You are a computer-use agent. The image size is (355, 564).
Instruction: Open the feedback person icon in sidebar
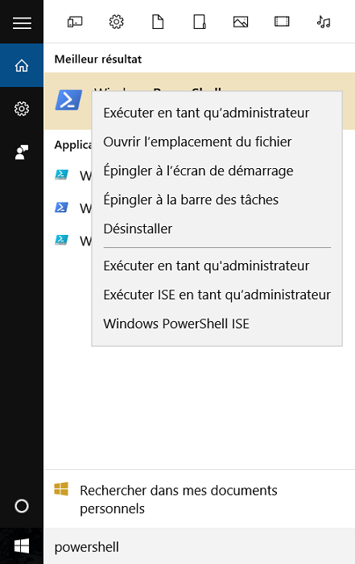(x=22, y=152)
